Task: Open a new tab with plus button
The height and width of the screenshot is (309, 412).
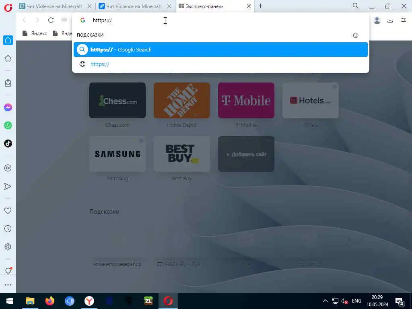Action: pyautogui.click(x=260, y=6)
